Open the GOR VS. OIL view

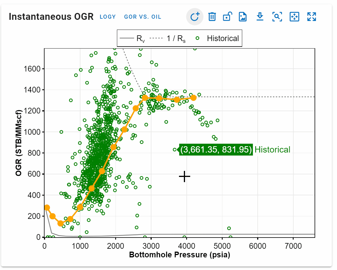[x=143, y=17]
